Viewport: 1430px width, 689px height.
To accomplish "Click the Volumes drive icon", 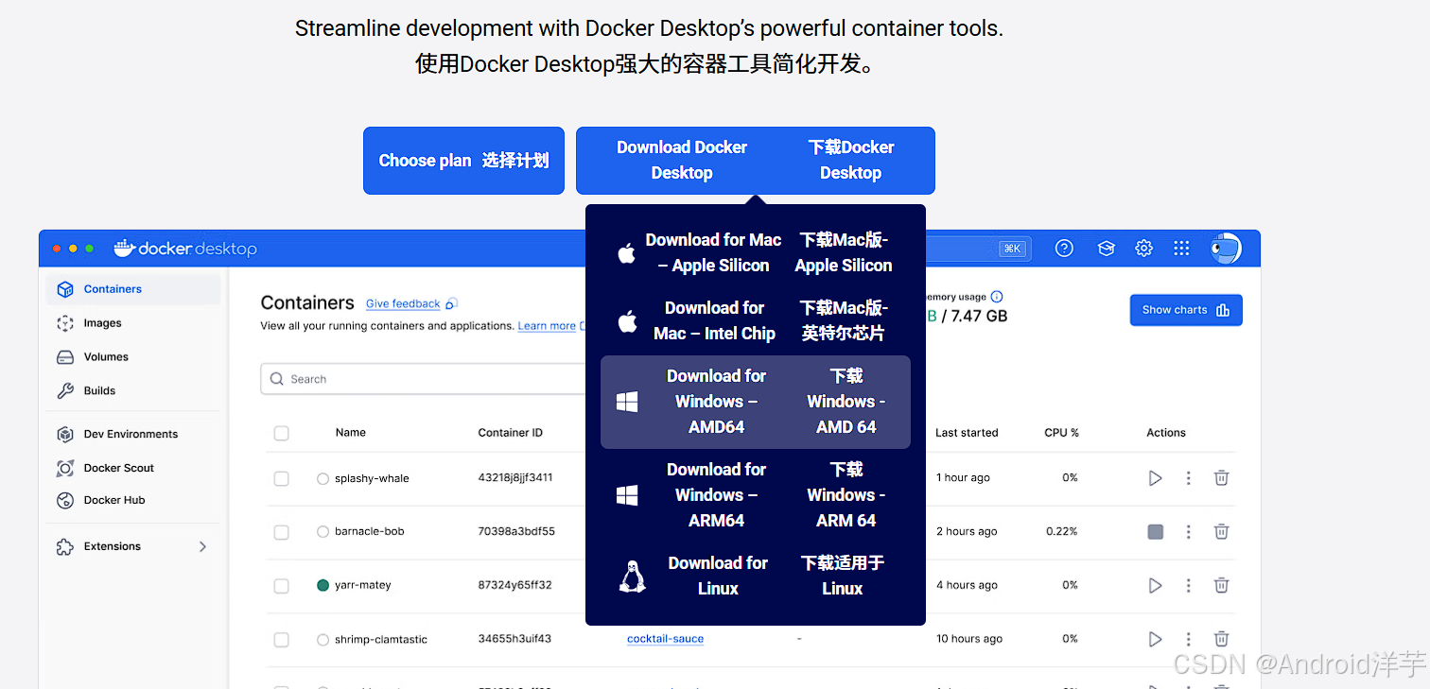I will 65,357.
